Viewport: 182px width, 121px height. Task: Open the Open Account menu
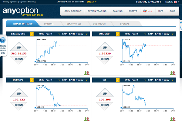click(x=73, y=11)
